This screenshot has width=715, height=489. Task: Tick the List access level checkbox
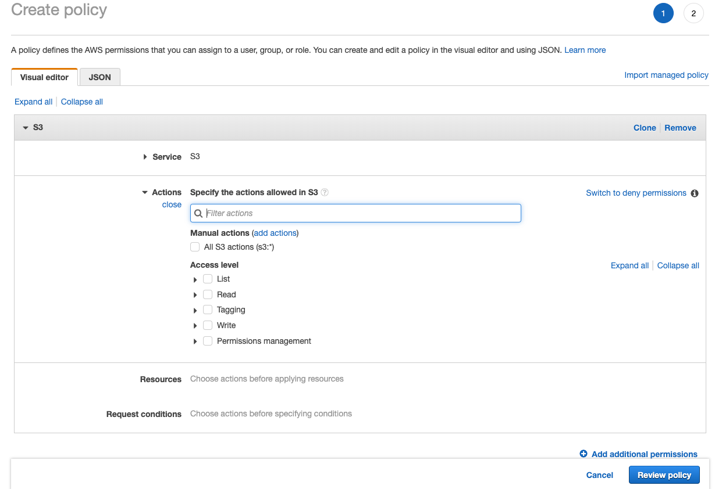[208, 279]
